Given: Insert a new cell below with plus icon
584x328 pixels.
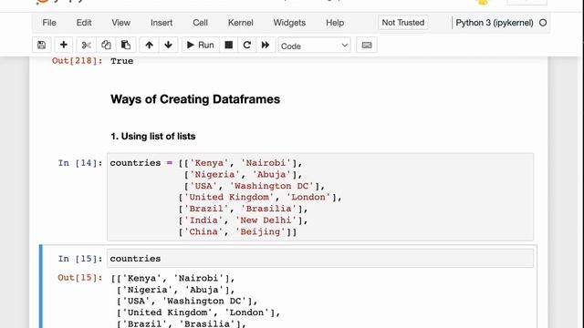Looking at the screenshot, I should tap(64, 45).
